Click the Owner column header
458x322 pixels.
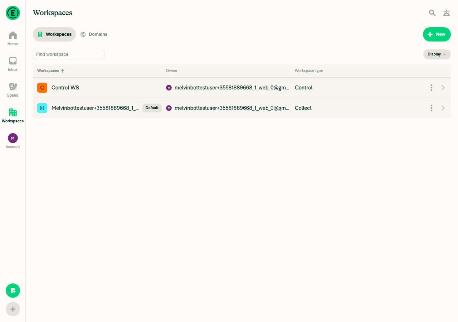172,71
